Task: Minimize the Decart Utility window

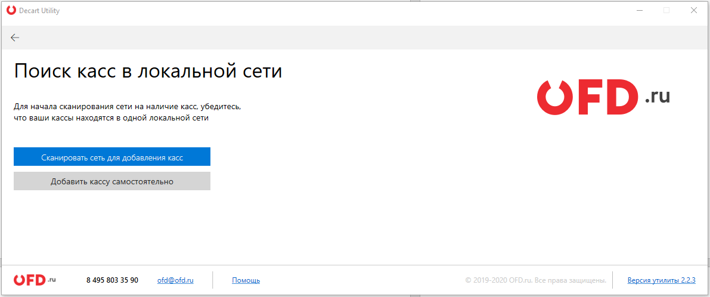Action: [x=638, y=10]
